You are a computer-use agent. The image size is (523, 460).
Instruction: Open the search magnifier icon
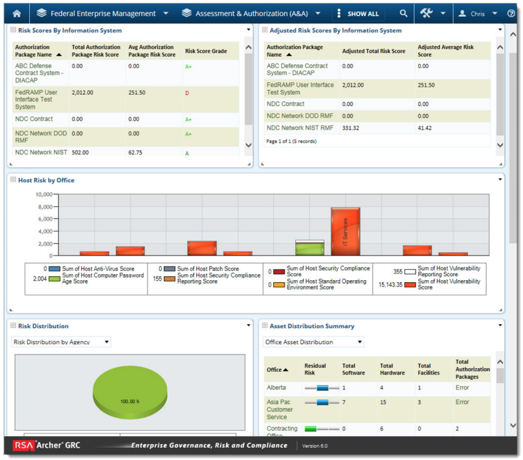pos(404,14)
